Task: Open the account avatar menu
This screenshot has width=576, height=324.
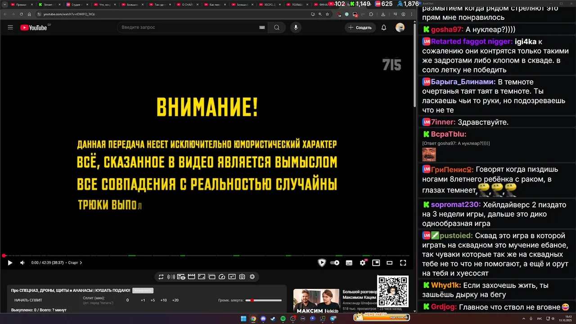Action: pos(400,27)
